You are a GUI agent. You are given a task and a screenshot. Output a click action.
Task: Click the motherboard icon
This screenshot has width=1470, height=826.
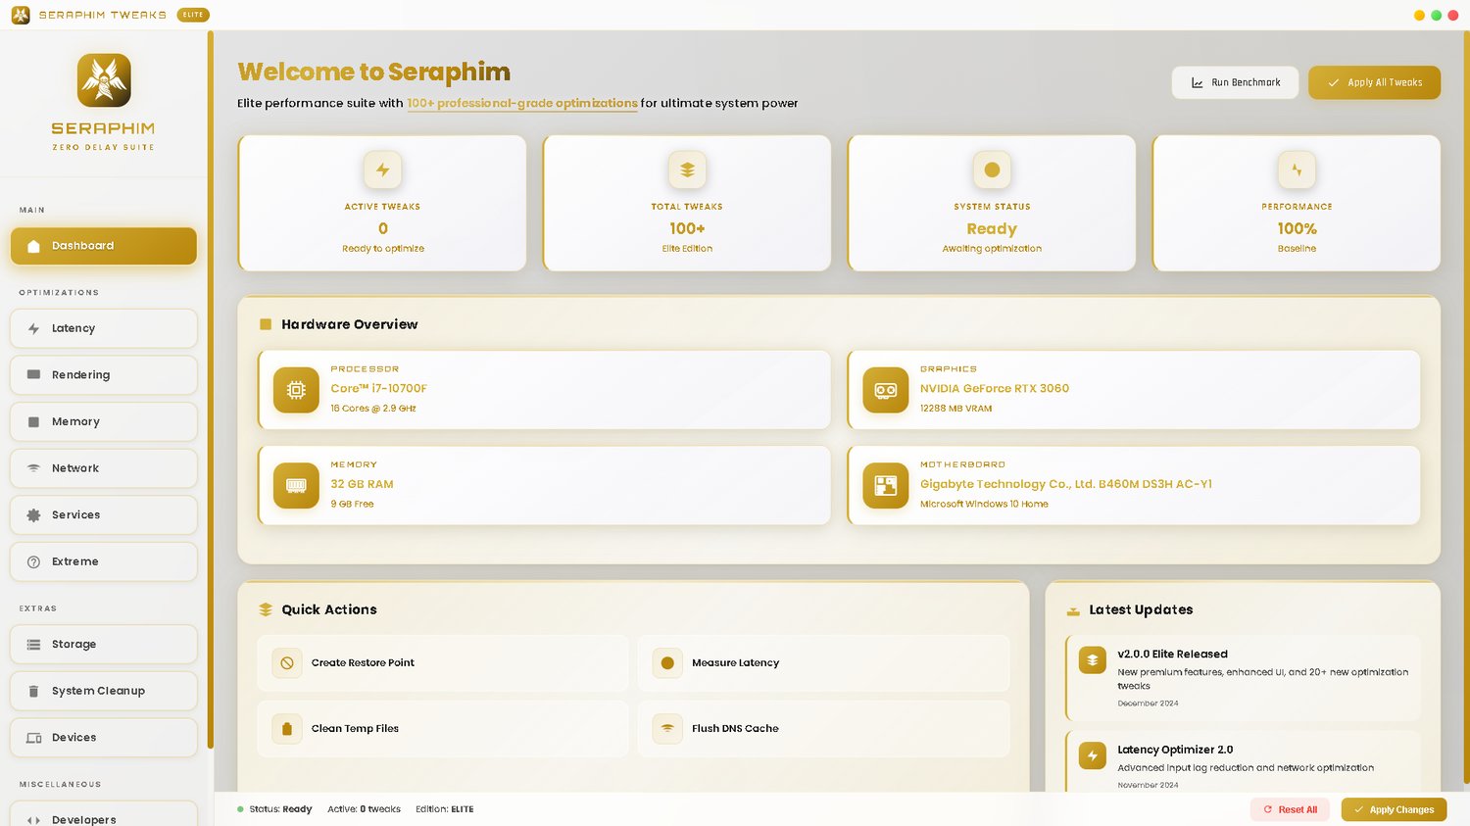885,485
